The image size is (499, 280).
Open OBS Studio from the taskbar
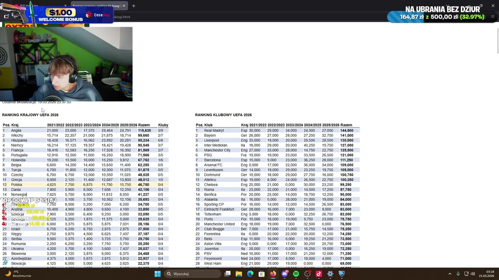coord(308,274)
